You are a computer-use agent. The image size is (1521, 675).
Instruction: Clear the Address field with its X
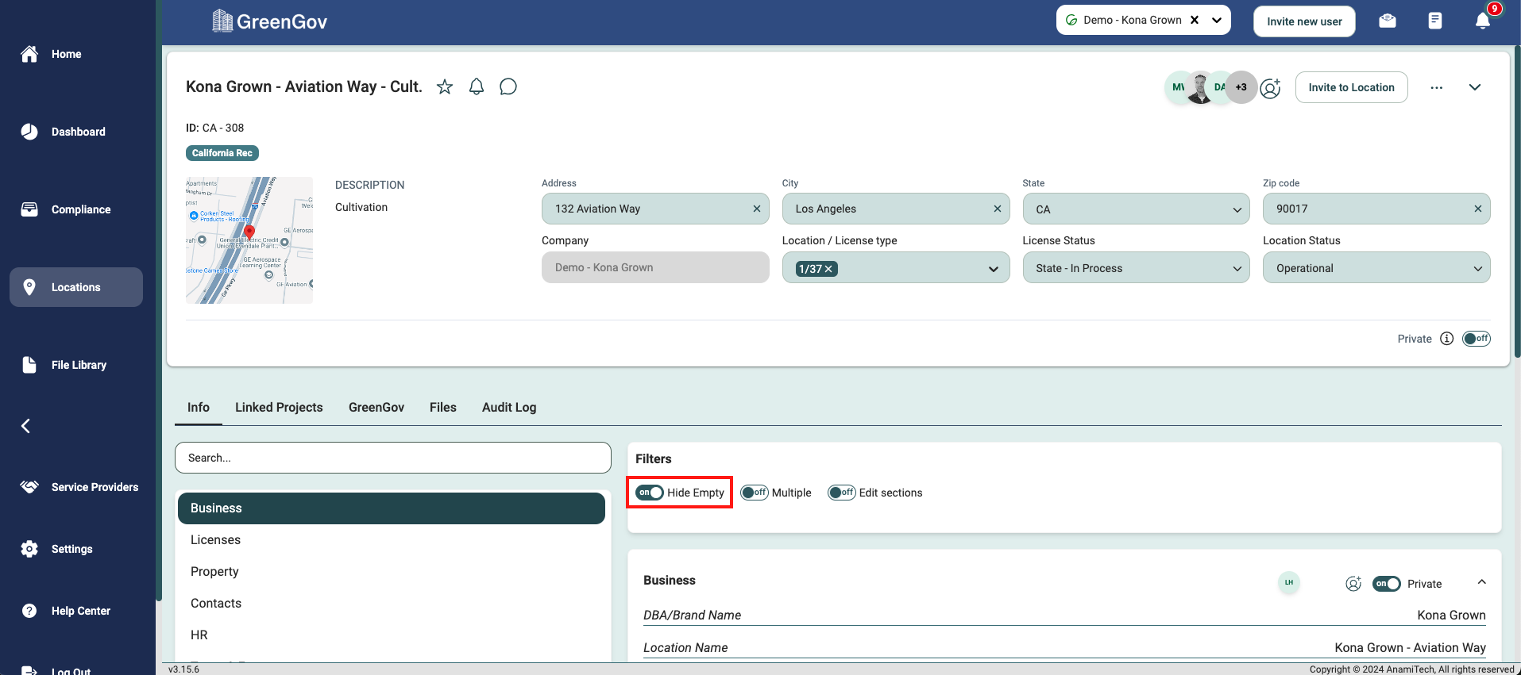tap(757, 209)
